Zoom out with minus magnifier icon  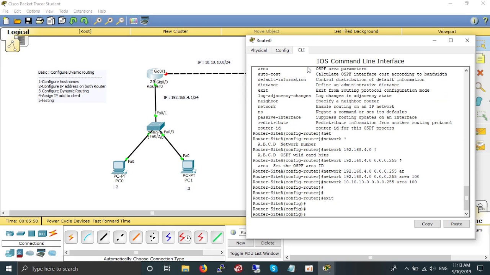pos(120,21)
